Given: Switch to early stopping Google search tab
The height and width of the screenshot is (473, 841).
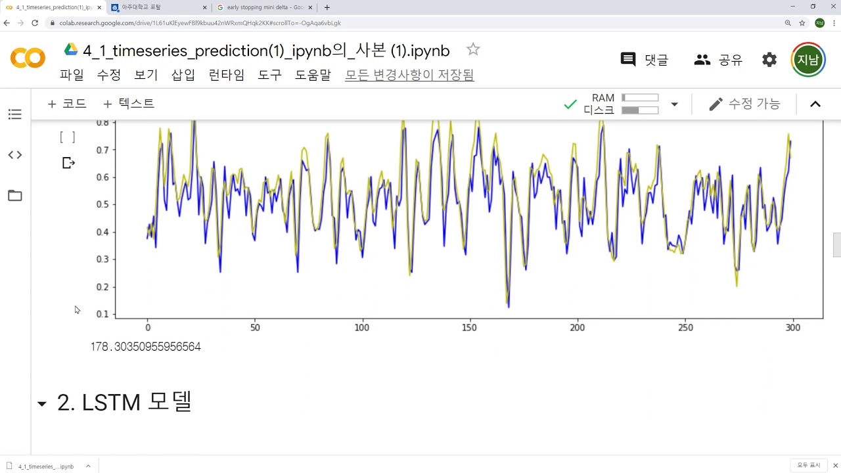Looking at the screenshot, I should click(x=266, y=7).
